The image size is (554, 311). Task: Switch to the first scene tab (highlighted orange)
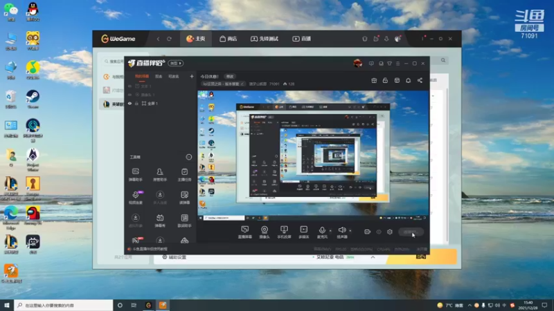tap(142, 76)
